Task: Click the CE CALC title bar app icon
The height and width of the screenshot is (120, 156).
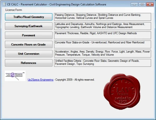Action: click(4, 4)
